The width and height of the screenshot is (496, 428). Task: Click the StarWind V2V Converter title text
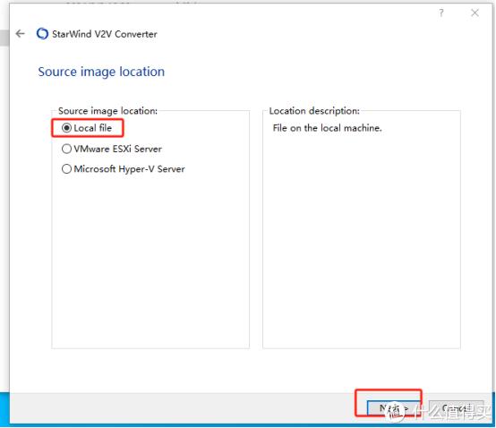coord(105,34)
